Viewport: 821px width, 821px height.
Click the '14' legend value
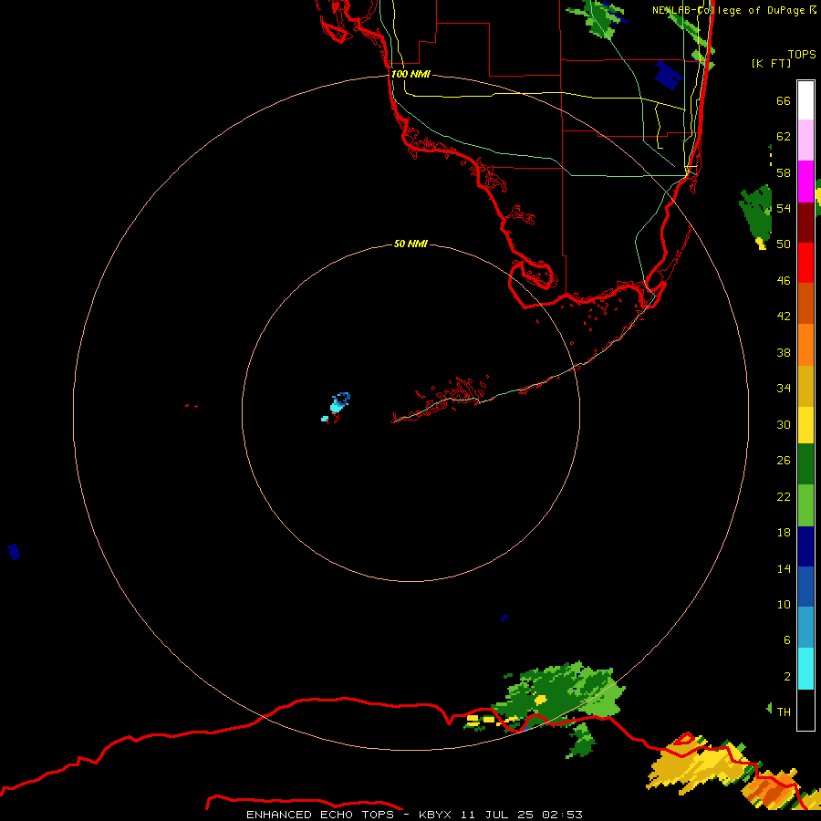coord(784,569)
